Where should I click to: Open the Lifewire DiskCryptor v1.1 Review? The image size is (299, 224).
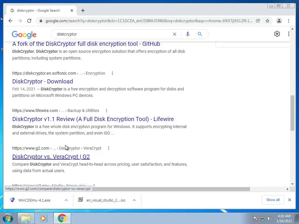point(93,119)
